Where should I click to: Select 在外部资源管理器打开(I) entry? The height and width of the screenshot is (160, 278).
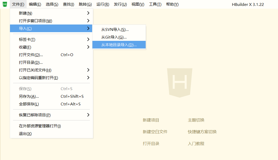pos(51,126)
